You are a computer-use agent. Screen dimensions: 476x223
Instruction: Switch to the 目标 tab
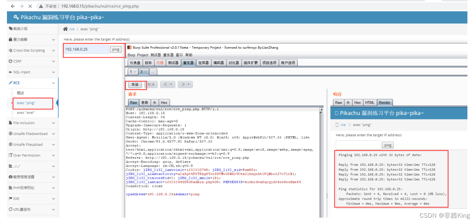[148, 63]
